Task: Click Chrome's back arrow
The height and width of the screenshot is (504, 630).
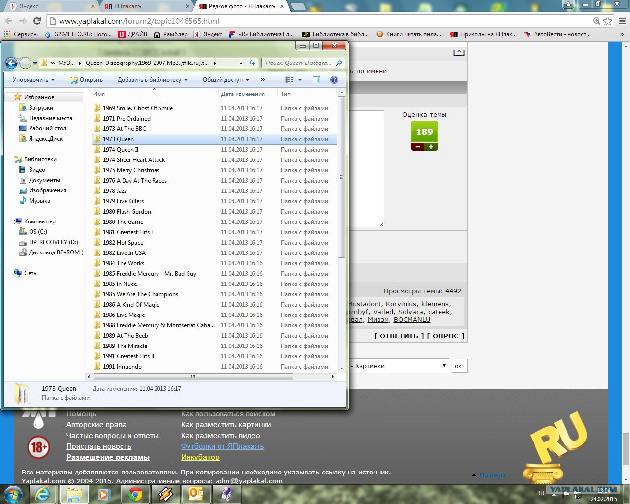Action: 8,21
